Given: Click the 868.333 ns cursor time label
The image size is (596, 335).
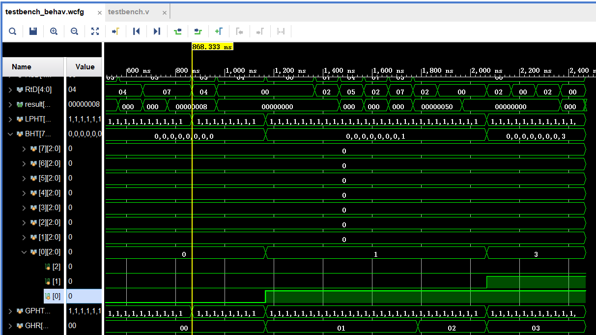Looking at the screenshot, I should click(x=212, y=47).
